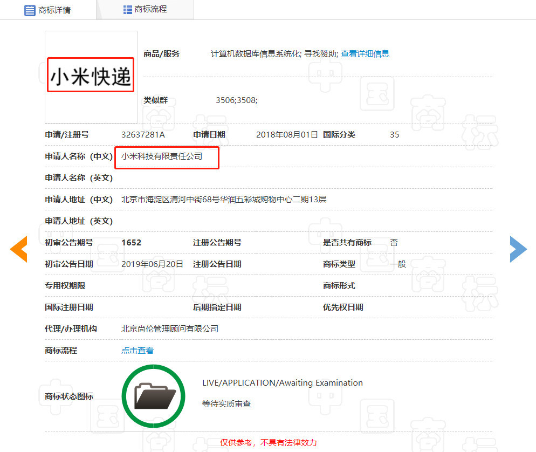Select the red disclaimer 仅供参考，不具有法律效力
536x452 pixels.
pyautogui.click(x=269, y=443)
